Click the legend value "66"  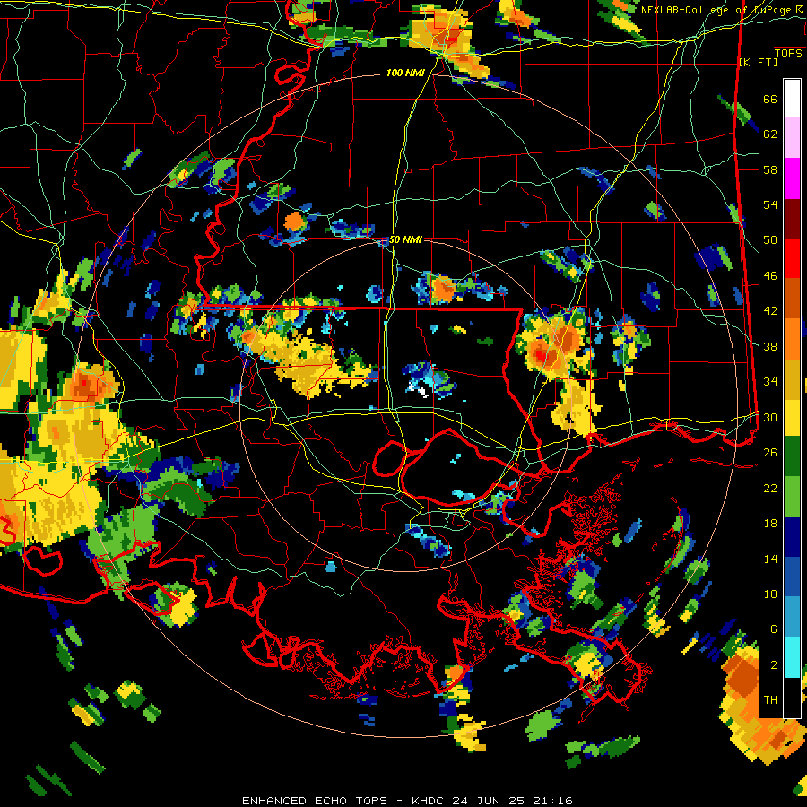click(770, 100)
